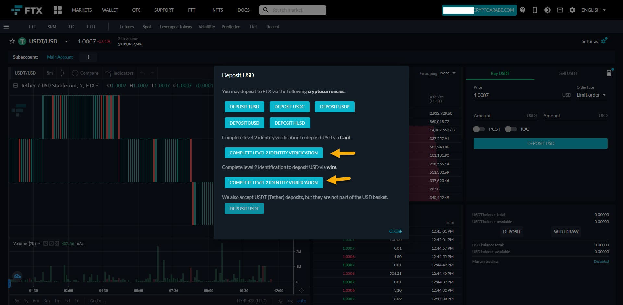Click DEPOSIT TUSD button
This screenshot has width=623, height=305.
244,107
